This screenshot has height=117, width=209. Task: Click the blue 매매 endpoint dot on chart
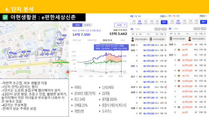pos(121,56)
